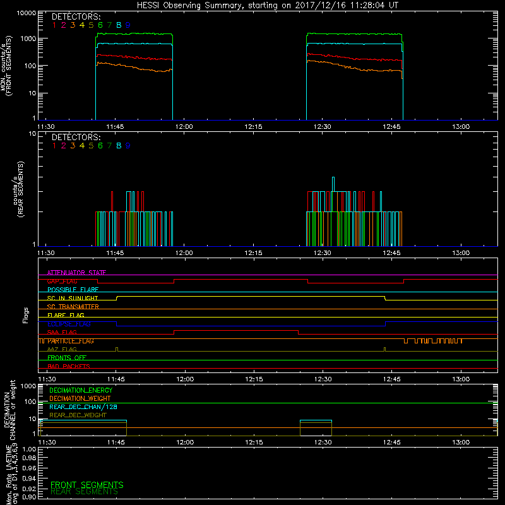This screenshot has height=505, width=505.
Task: Select dark green detector 7 in front-segments legend
Action: tap(109, 25)
